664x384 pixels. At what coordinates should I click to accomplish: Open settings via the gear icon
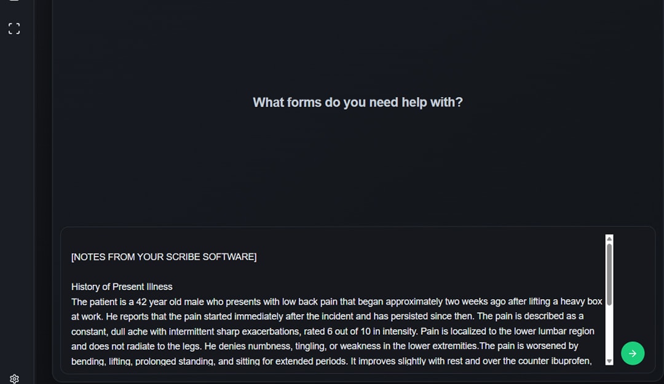pos(14,378)
